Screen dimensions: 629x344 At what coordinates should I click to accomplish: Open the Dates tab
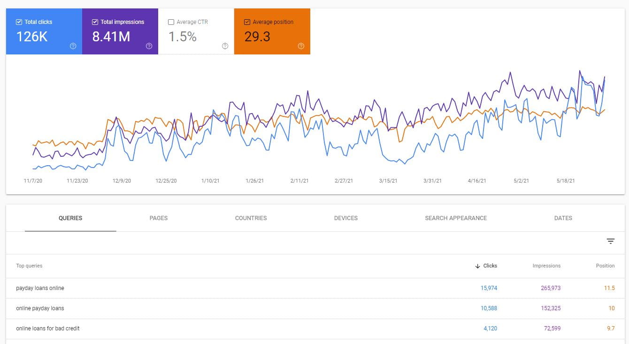pos(563,218)
